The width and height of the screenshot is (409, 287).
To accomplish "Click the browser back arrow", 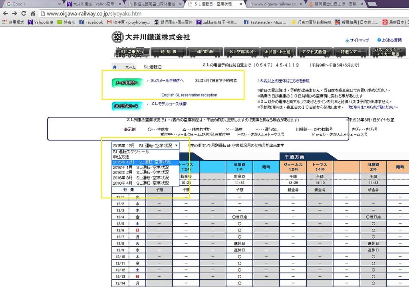I will coord(5,13).
